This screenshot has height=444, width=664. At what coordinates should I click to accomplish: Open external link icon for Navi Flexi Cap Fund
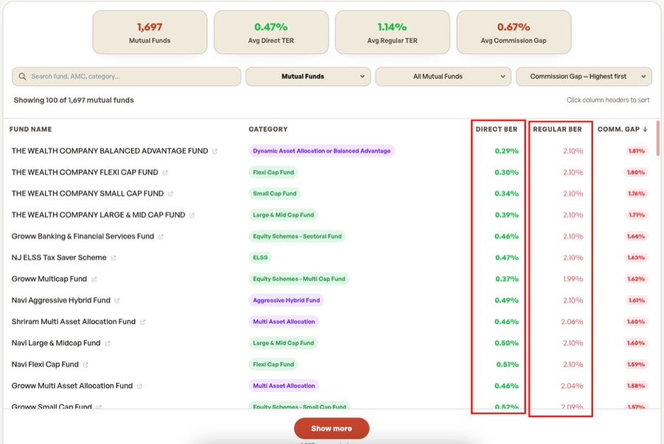86,365
